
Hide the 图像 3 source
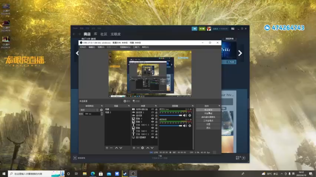click(152, 119)
